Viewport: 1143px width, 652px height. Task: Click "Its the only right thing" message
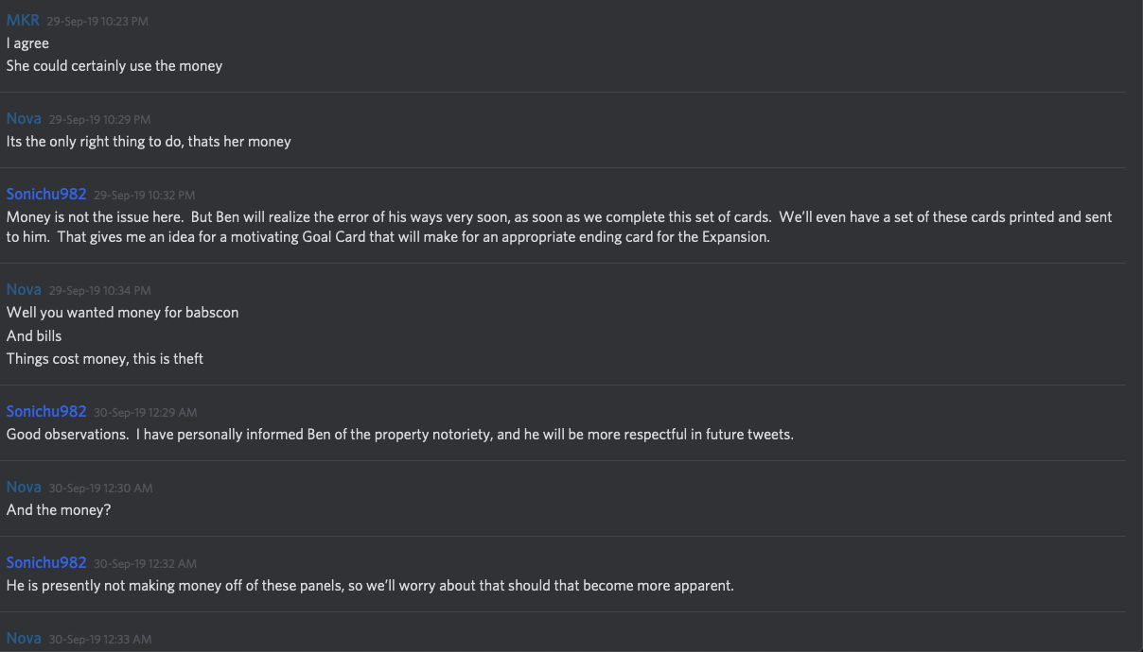click(x=149, y=142)
